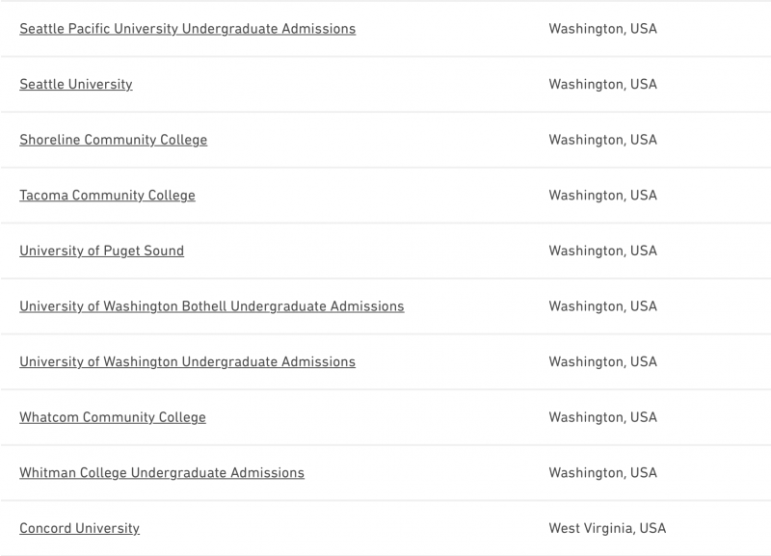771x556 pixels.
Task: Select the location in UW Bothell row
Action: point(602,306)
